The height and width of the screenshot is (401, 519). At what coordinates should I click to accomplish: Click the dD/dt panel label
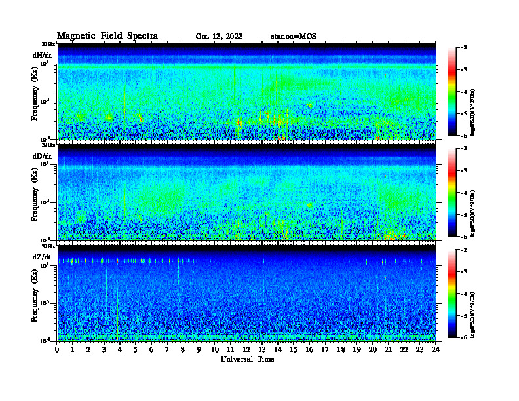click(x=42, y=156)
